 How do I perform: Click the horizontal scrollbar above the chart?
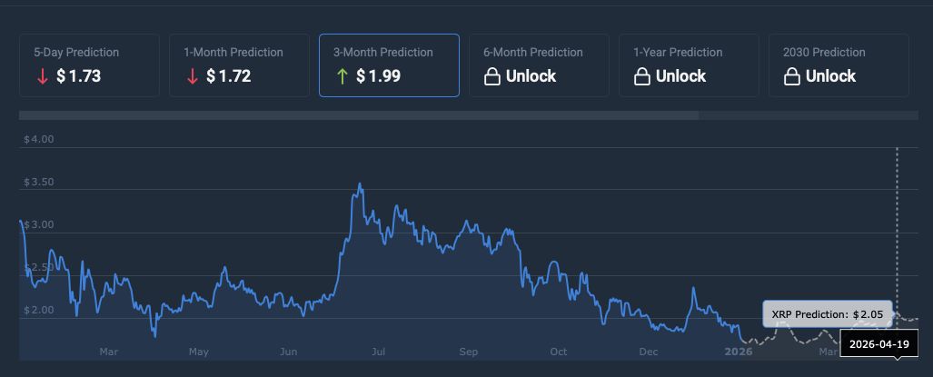point(359,115)
